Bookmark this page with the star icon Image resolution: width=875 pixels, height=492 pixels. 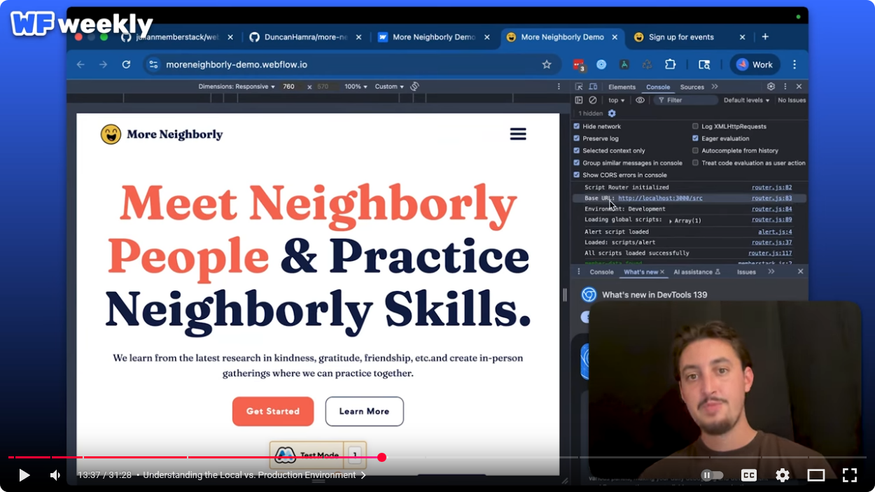pos(547,64)
